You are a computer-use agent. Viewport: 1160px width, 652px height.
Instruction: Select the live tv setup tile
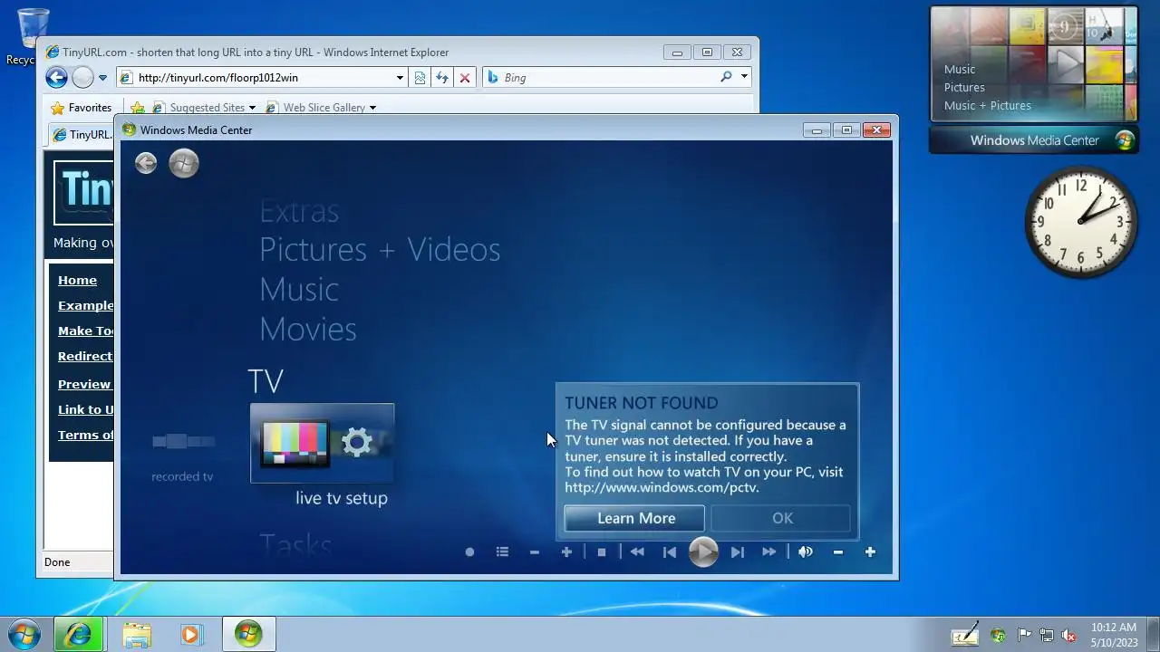tap(323, 444)
